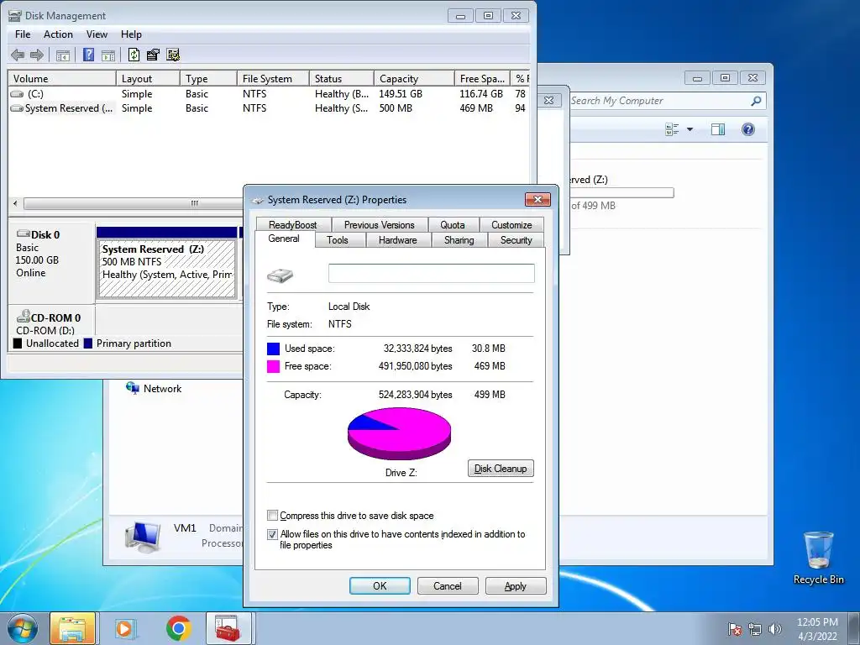Open the Recycle Bin on desktop
The width and height of the screenshot is (860, 645).
pos(818,558)
